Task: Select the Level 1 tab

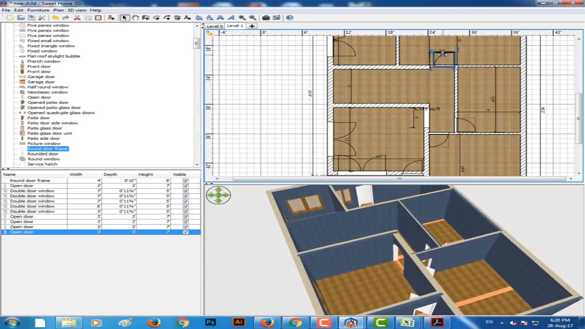Action: tap(235, 26)
